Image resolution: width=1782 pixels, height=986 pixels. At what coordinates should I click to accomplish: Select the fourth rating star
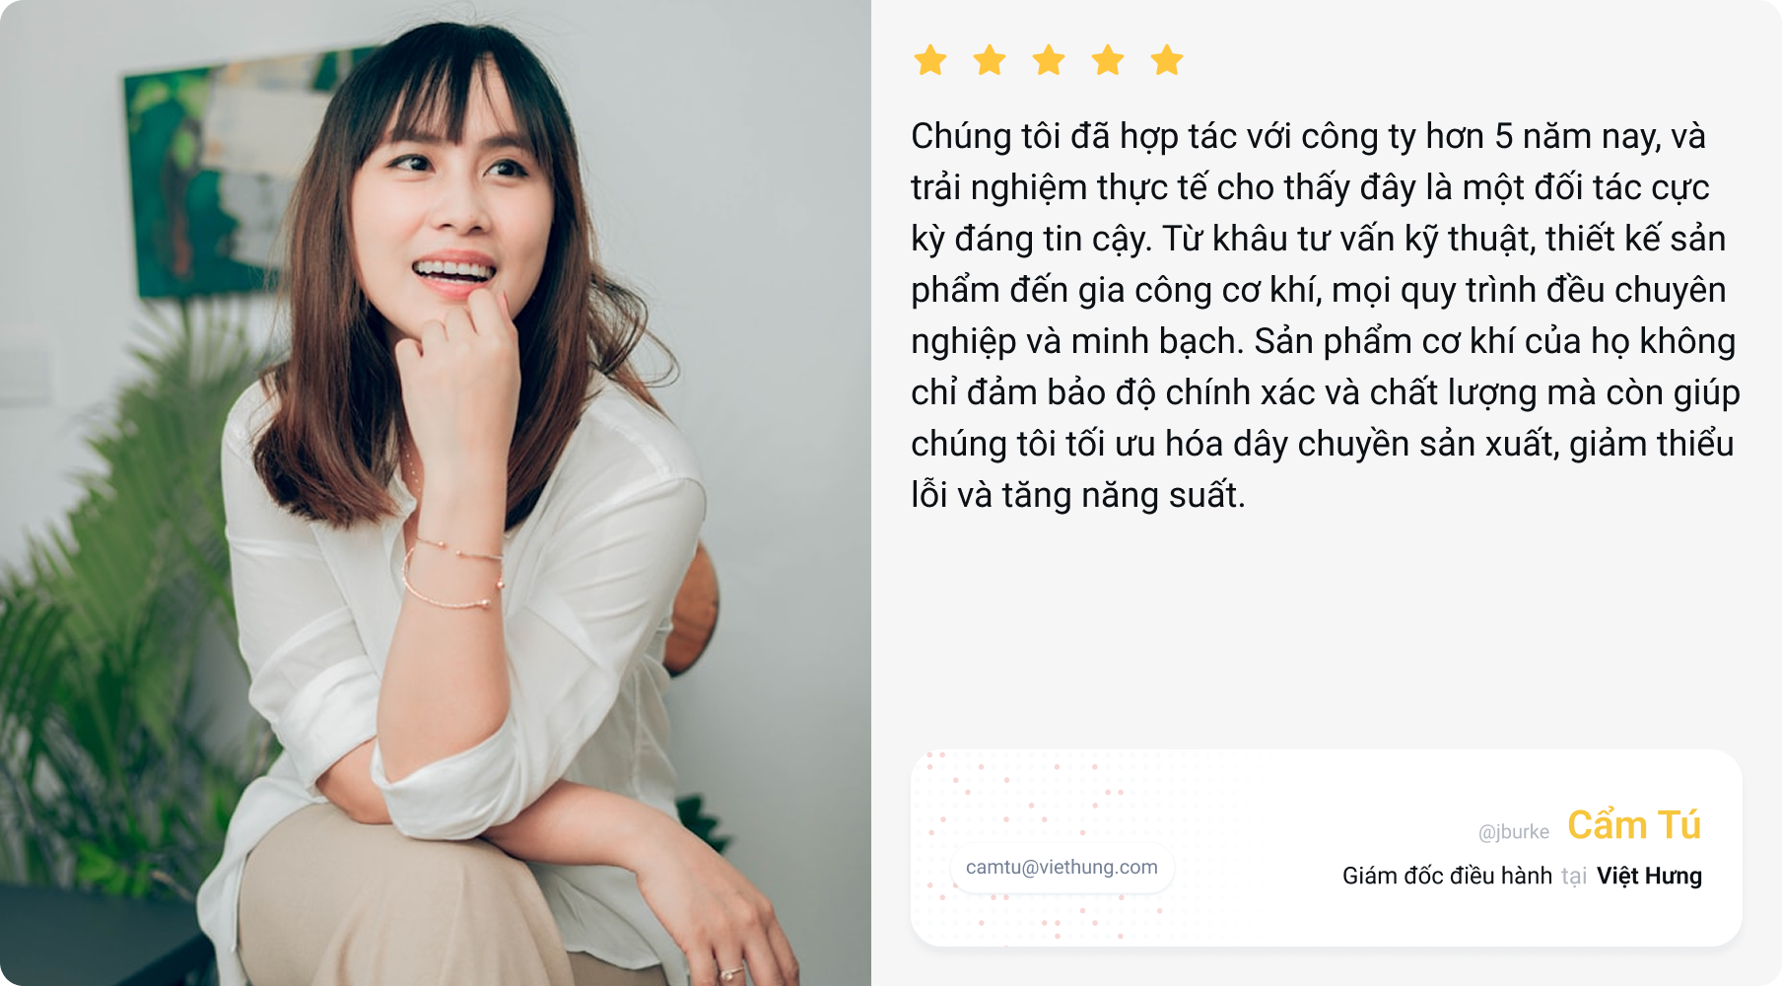point(1108,60)
